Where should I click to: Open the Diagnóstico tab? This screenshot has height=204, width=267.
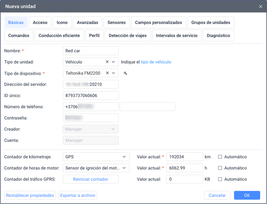[x=218, y=35]
